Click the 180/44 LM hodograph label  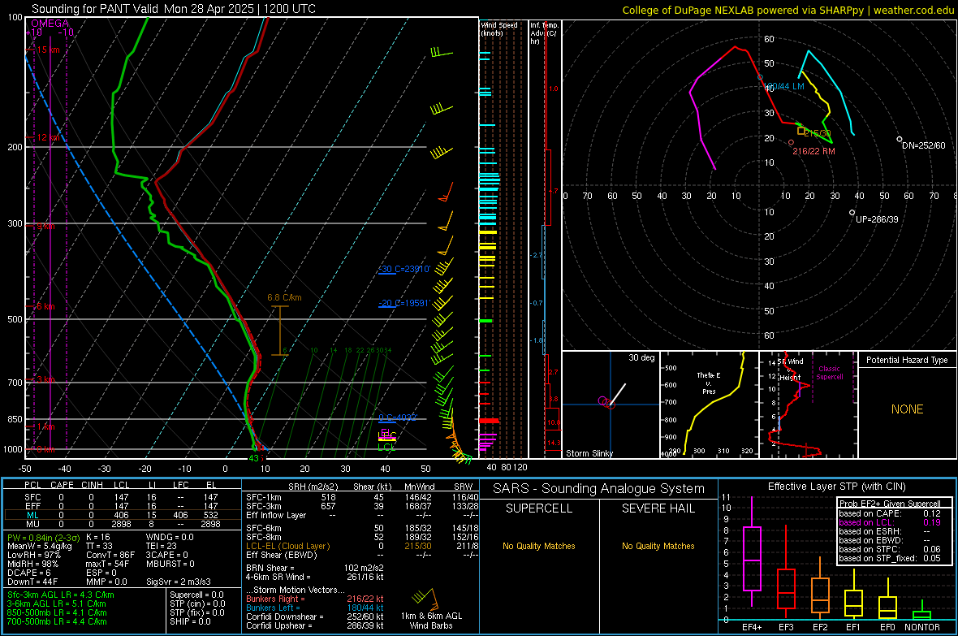[785, 87]
